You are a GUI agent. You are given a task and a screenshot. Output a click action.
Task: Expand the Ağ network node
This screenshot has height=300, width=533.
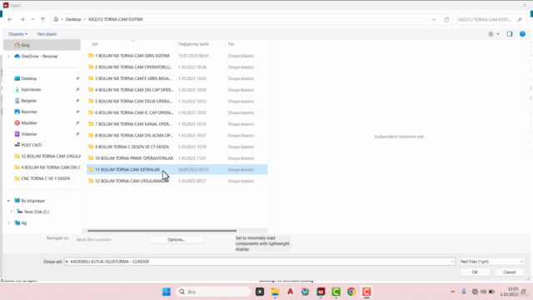pos(8,223)
